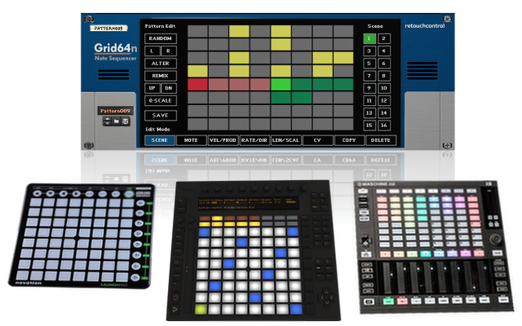Toggle the first yellow pad in grid row four
The width and height of the screenshot is (522, 326).
[x=197, y=71]
